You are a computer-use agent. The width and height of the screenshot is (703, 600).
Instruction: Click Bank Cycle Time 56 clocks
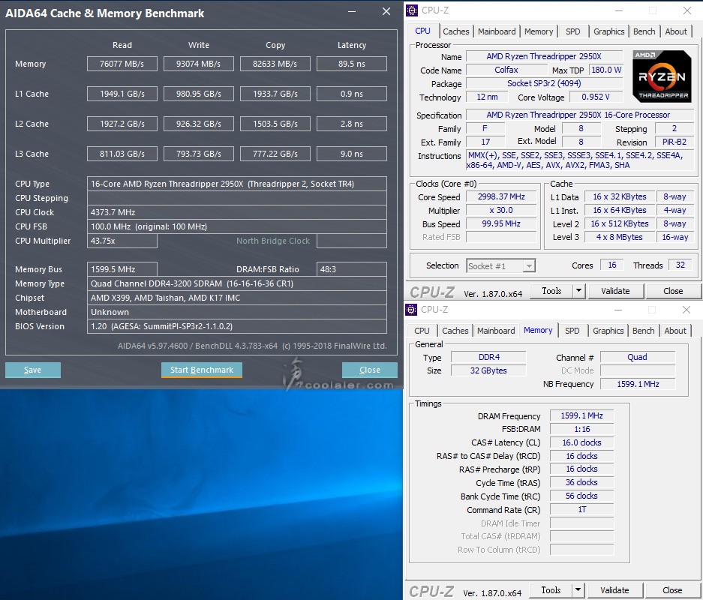tap(581, 496)
